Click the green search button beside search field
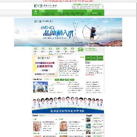Screen dimensions: 137x137 click(51, 54)
